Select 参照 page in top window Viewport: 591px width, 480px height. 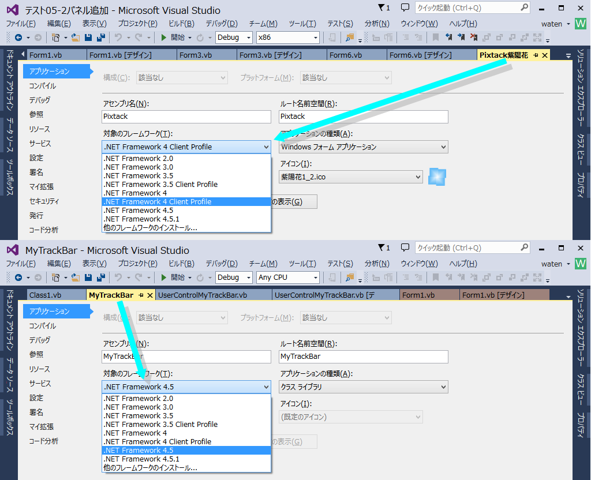36,115
